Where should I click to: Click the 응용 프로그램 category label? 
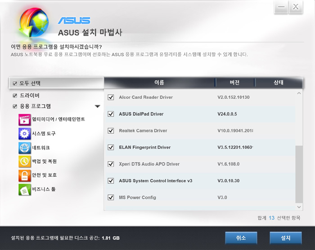(x=35, y=106)
